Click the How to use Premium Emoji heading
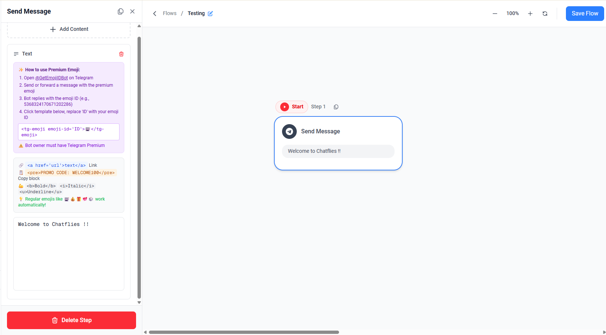606x335 pixels. (53, 70)
